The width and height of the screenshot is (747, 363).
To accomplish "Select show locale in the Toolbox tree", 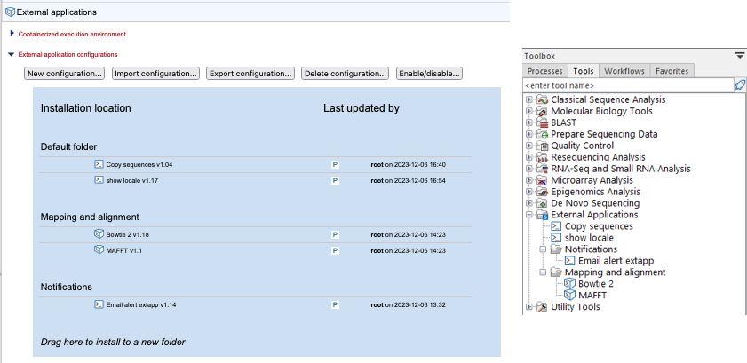I will (589, 238).
